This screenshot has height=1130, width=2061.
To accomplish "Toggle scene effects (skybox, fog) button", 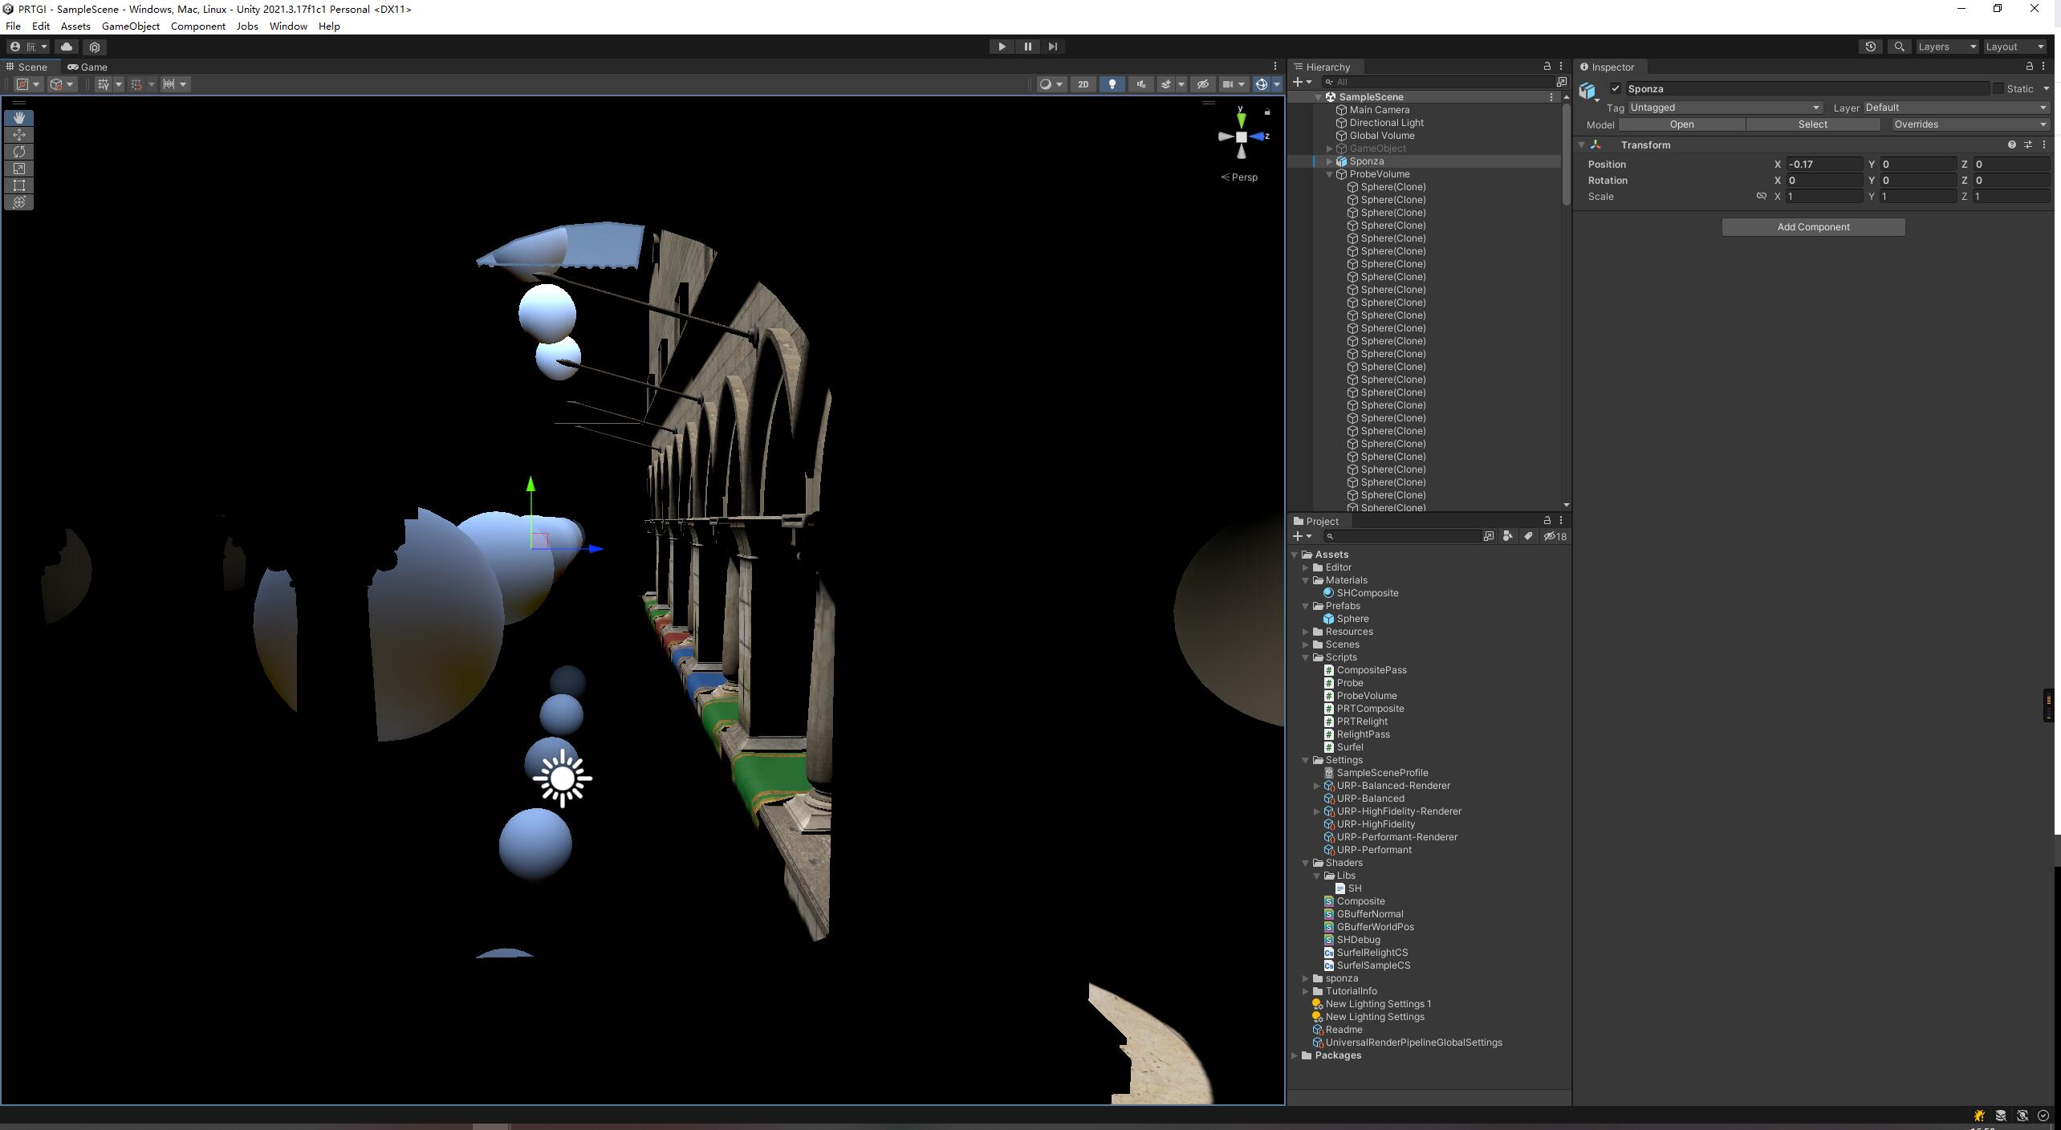I will tap(1165, 84).
